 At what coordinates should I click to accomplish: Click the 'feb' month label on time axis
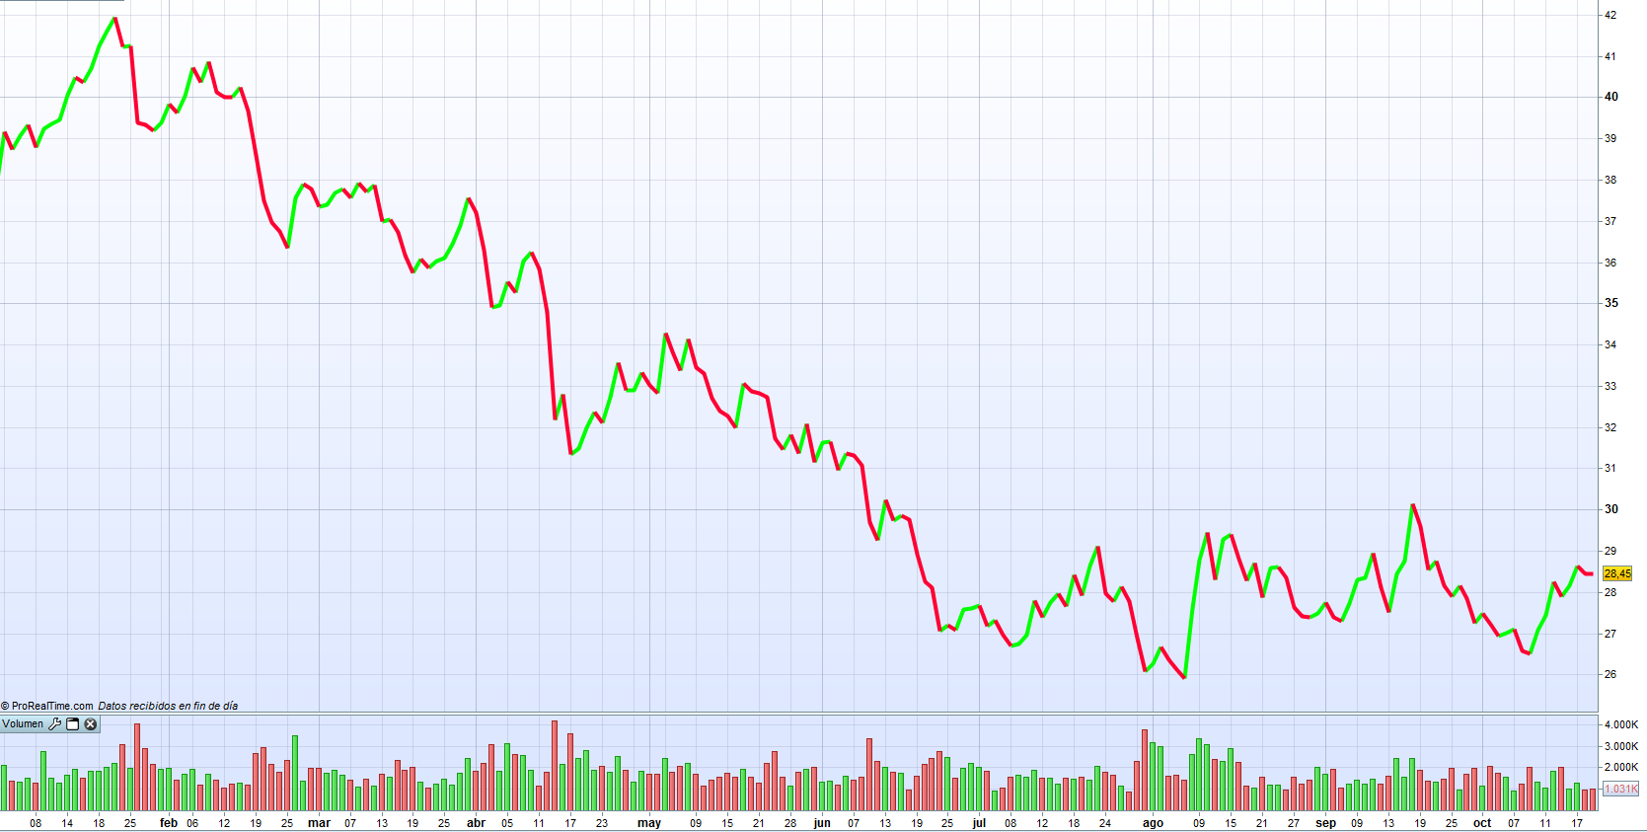pos(169,823)
